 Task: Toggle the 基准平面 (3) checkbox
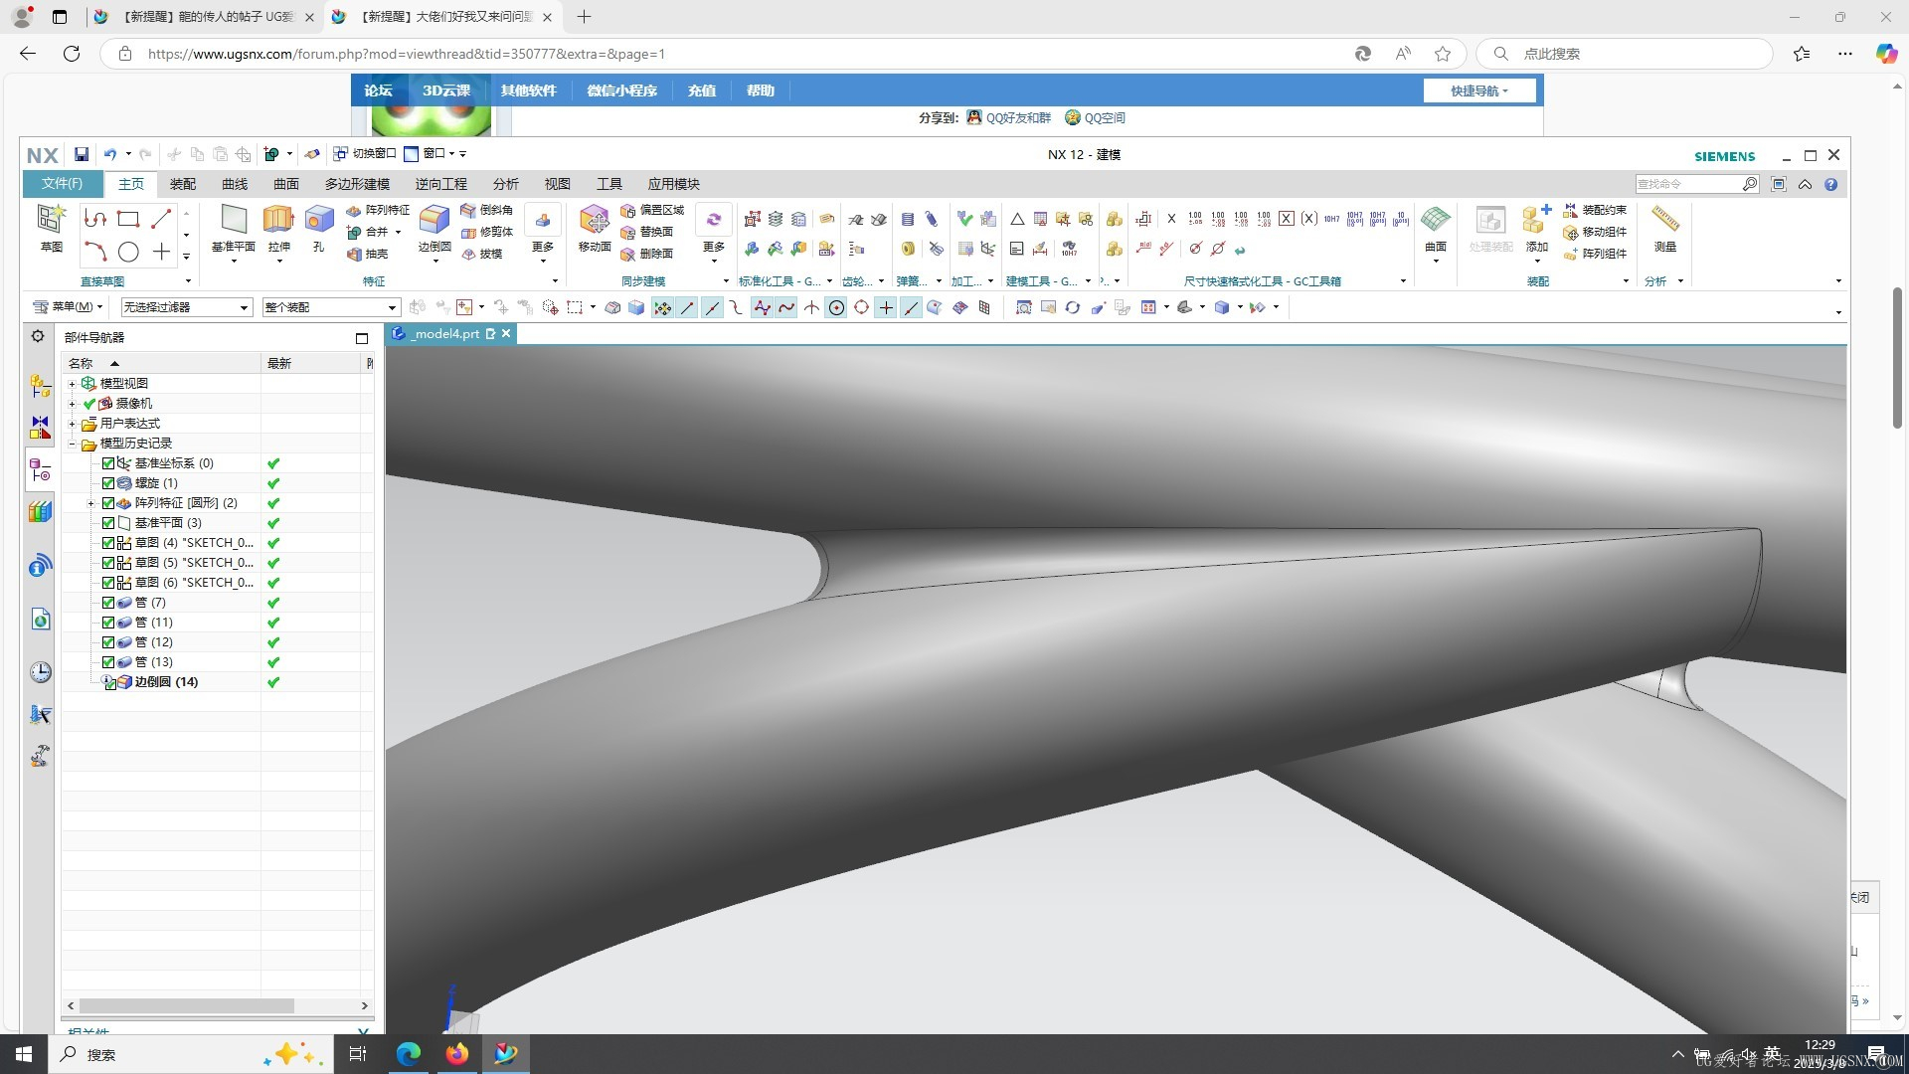click(108, 523)
